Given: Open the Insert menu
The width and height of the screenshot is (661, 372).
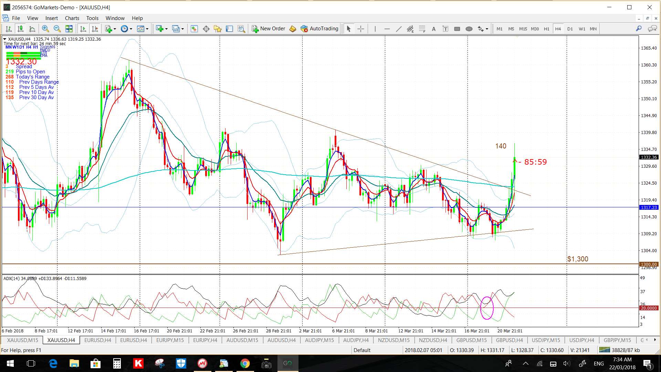Looking at the screenshot, I should 51,18.
